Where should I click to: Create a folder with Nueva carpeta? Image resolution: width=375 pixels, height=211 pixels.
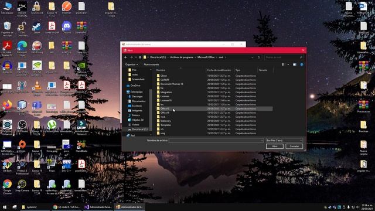point(151,64)
